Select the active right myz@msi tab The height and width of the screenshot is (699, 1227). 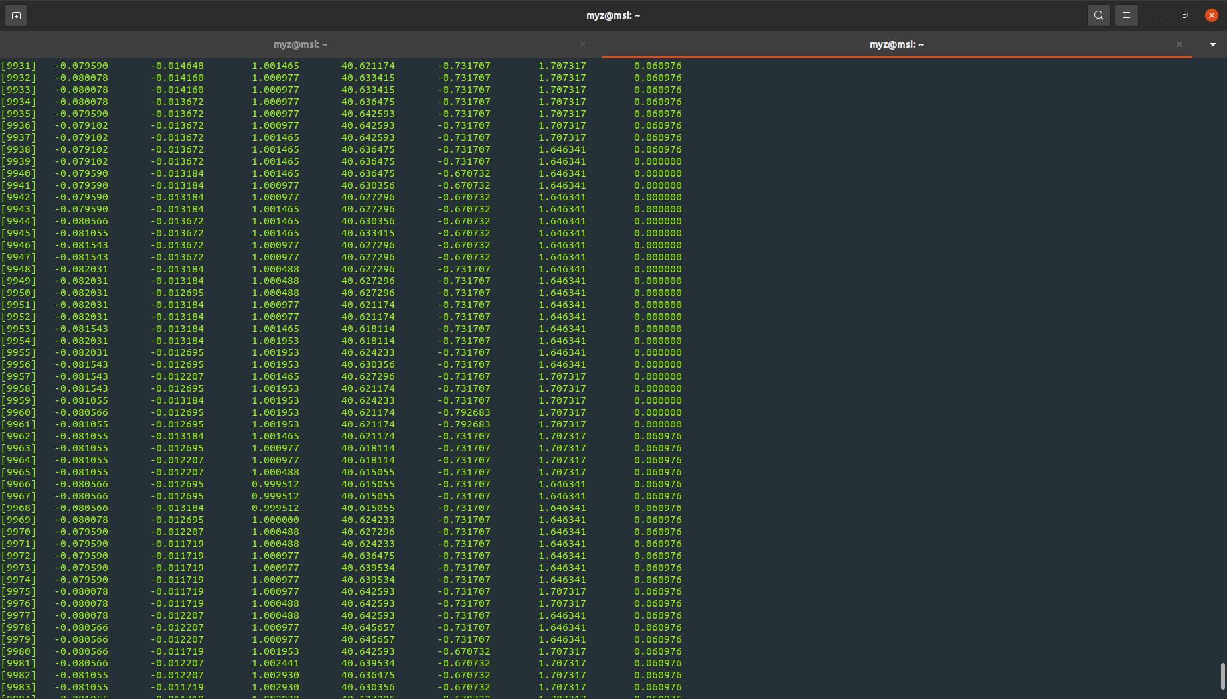(x=896, y=44)
